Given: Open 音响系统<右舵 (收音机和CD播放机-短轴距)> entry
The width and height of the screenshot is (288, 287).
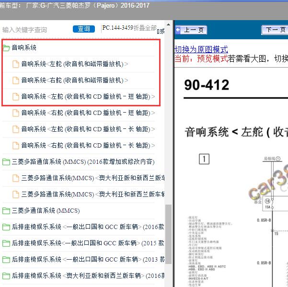Looking at the screenshot, I should (x=88, y=113).
